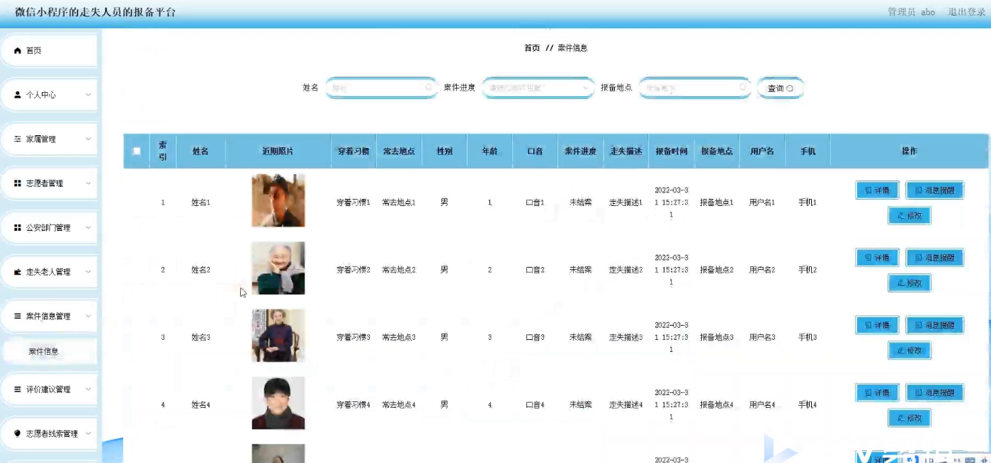Open 详情 for the 姓名4 row
The width and height of the screenshot is (991, 463).
coord(878,392)
